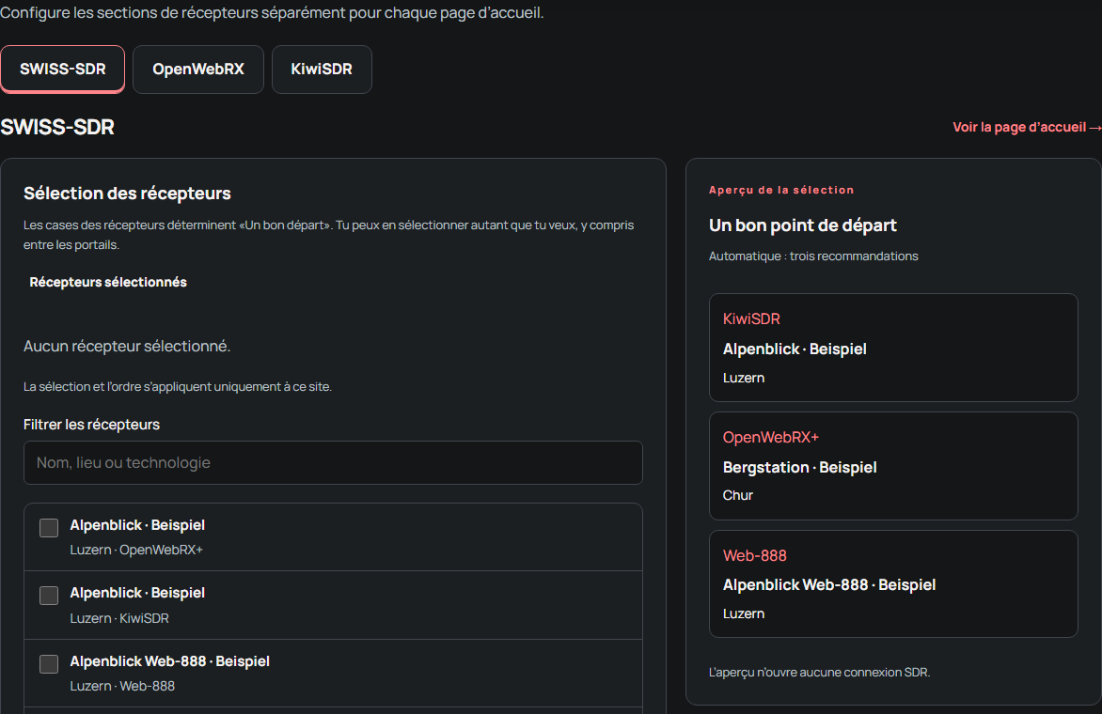
Task: Click 'La sélection et l'ordre s'appliquent' note
Action: pyautogui.click(x=178, y=387)
